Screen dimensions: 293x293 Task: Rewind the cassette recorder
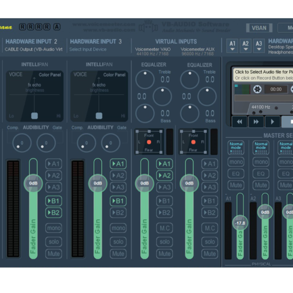[x=239, y=122]
